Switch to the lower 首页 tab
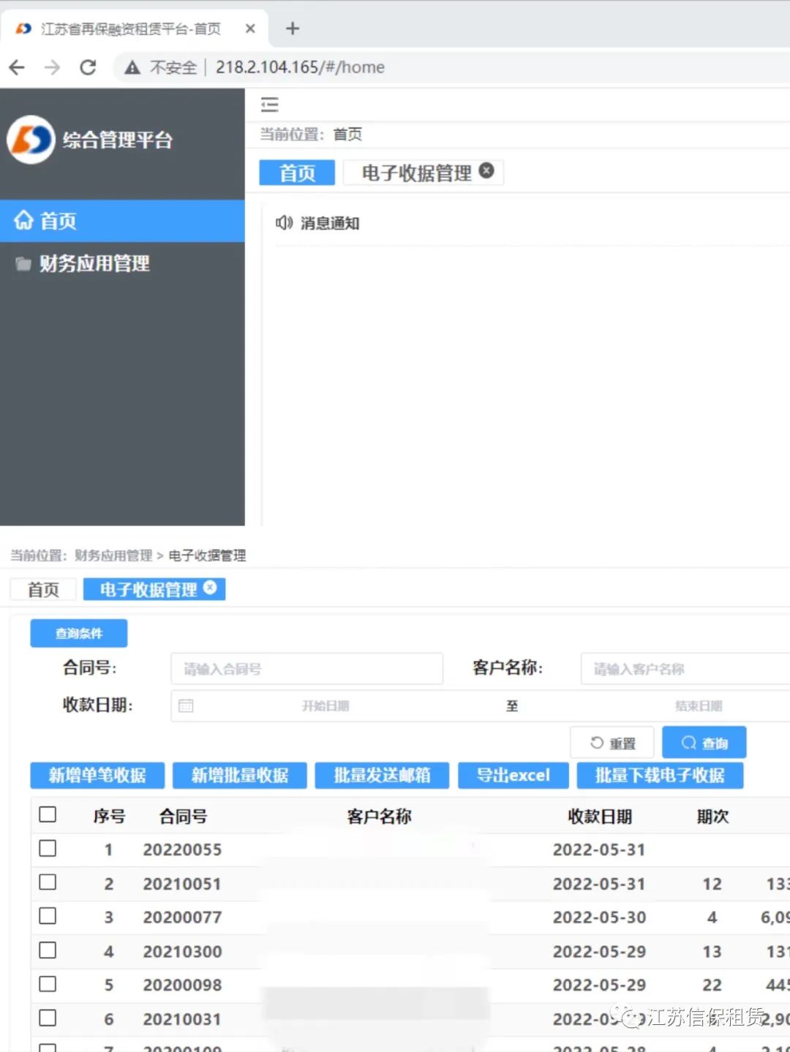790x1052 pixels. click(43, 589)
